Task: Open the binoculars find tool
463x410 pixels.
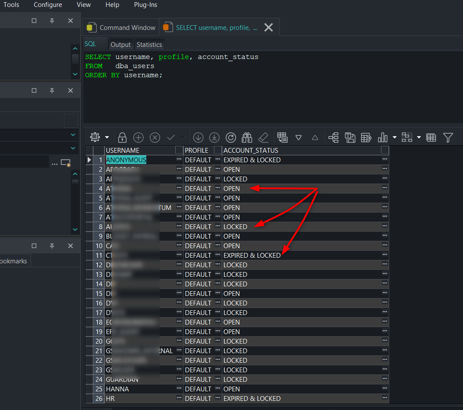Action: coord(247,138)
